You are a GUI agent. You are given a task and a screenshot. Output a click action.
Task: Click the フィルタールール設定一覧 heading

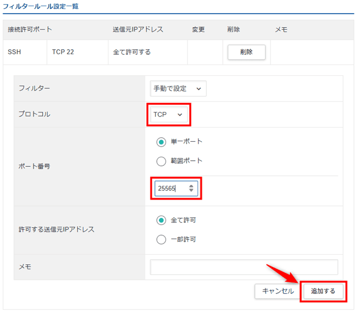coord(41,6)
